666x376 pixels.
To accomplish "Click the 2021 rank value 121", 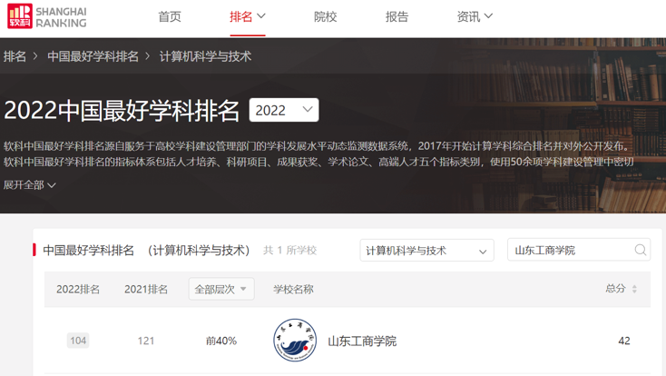I will 146,341.
